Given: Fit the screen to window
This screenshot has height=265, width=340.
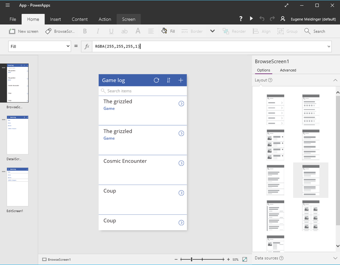Looking at the screenshot, I should pyautogui.click(x=244, y=259).
